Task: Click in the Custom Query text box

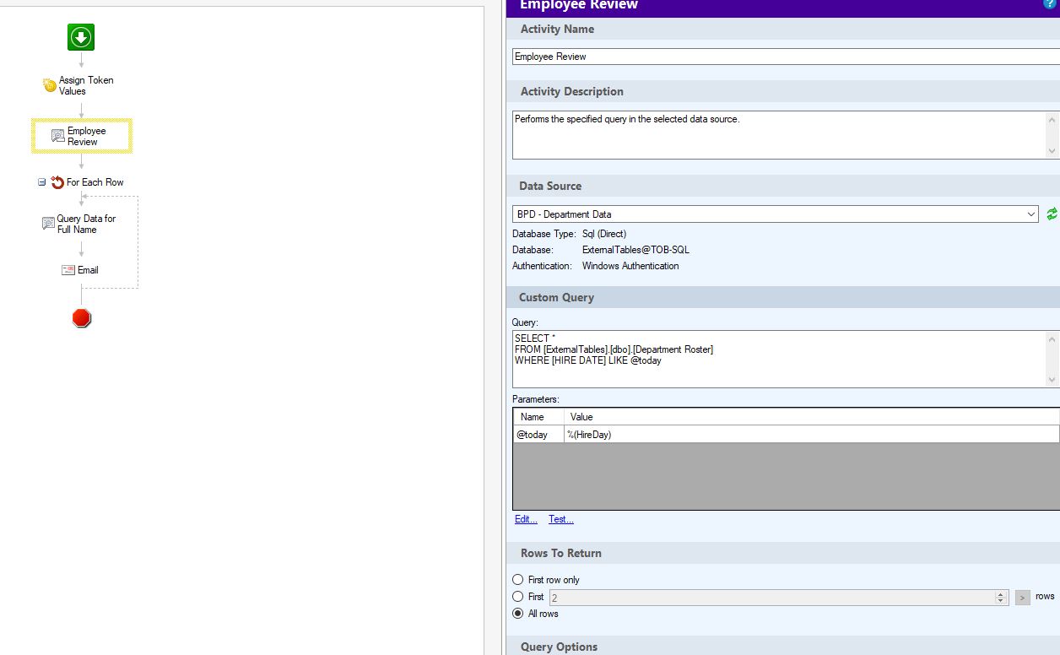Action: (x=776, y=359)
